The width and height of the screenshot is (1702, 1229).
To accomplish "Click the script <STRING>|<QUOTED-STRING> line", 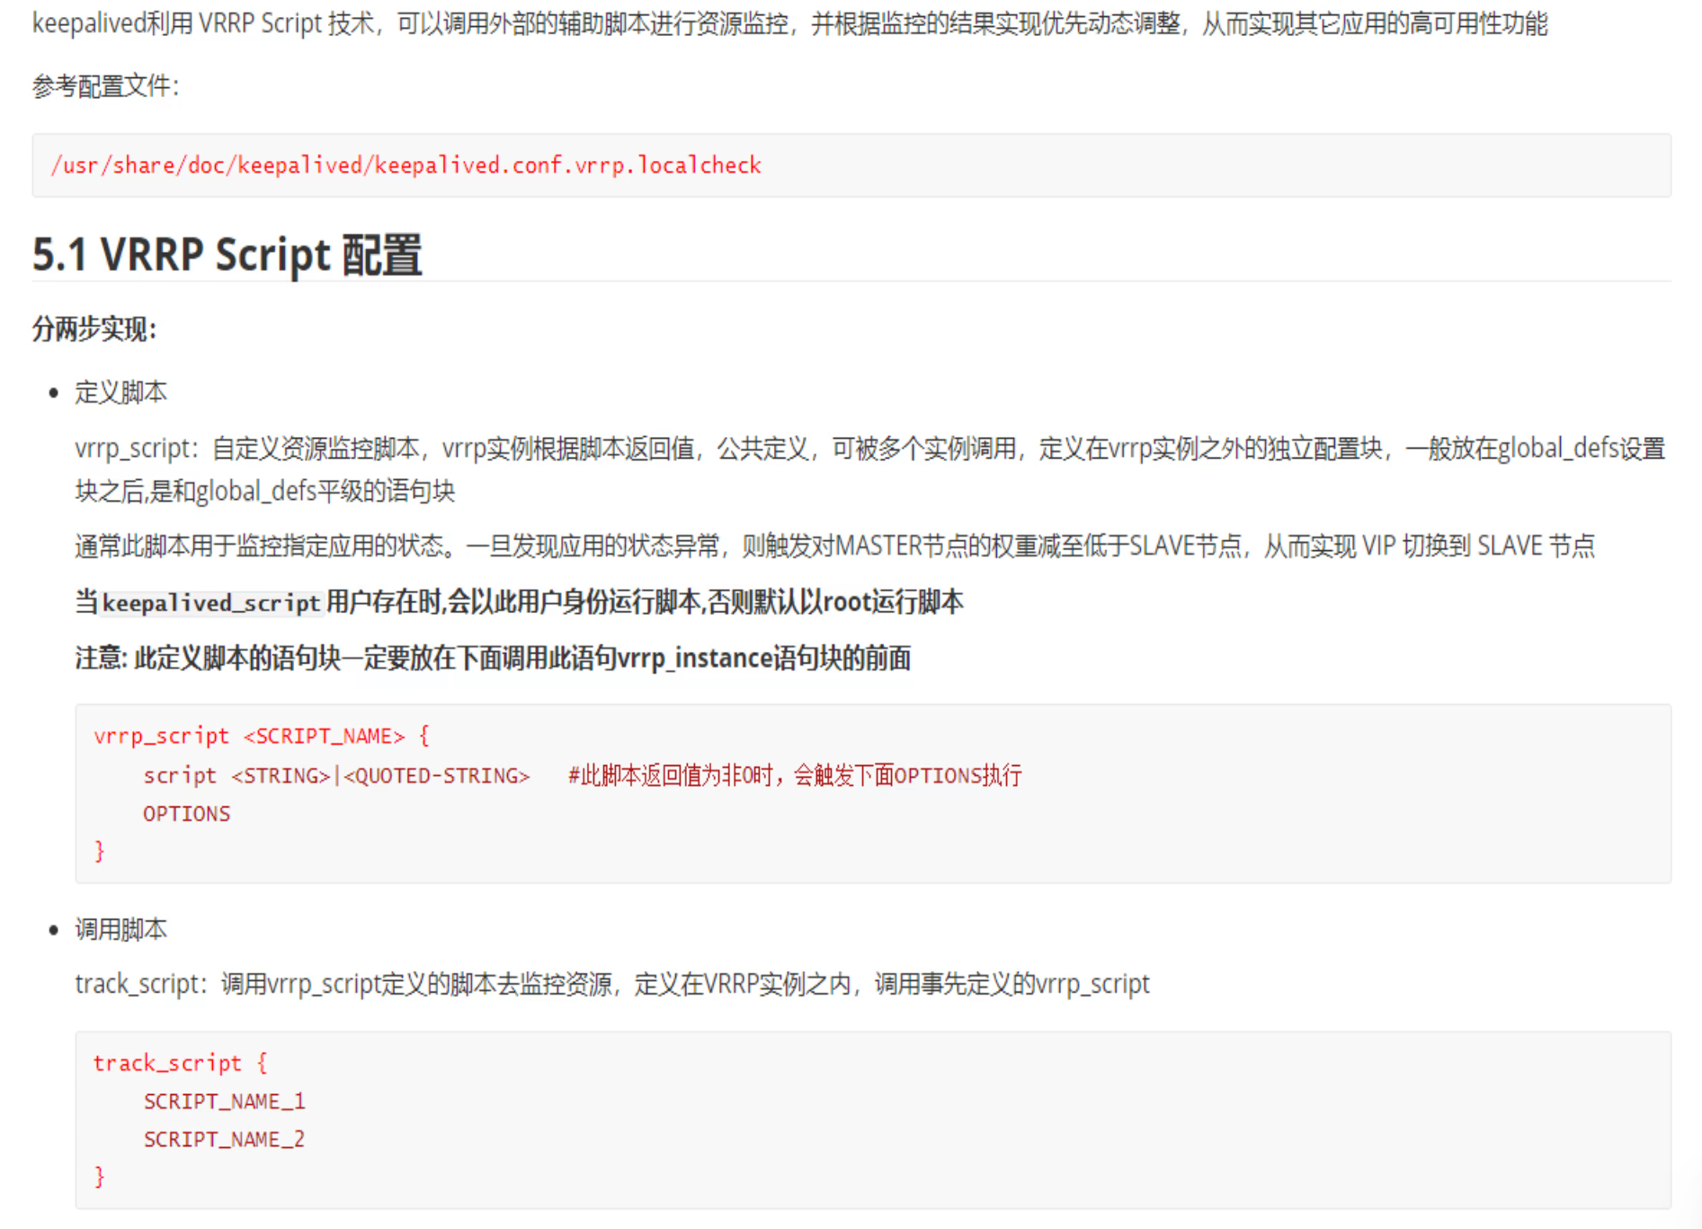I will (335, 775).
